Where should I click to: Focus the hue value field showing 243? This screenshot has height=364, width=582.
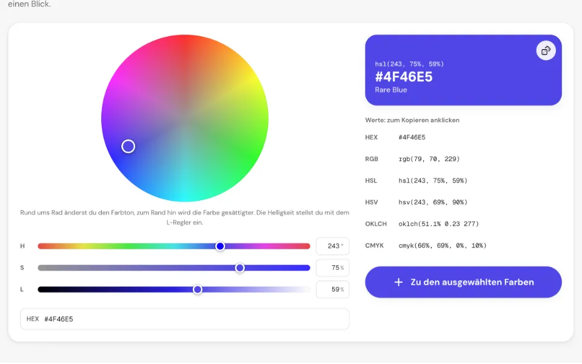[x=333, y=246]
